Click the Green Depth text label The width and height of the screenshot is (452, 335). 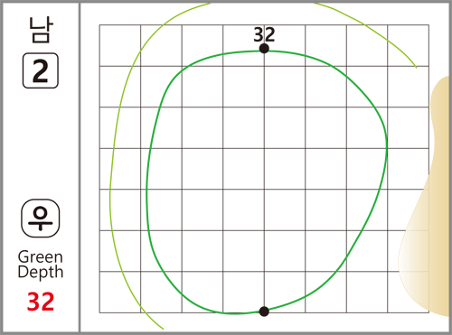(x=41, y=265)
